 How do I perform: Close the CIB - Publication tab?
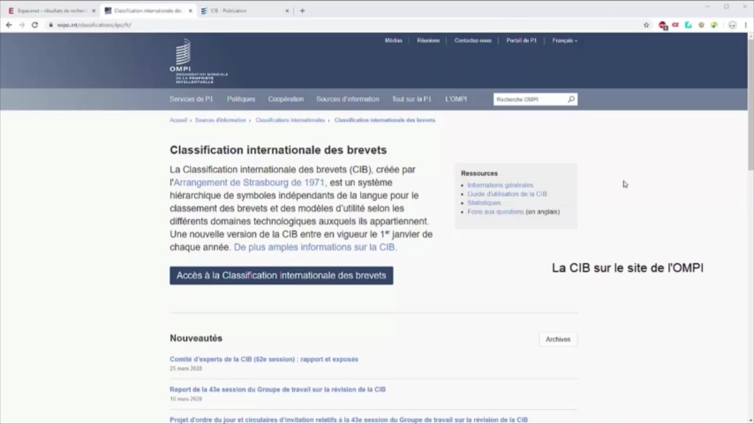[287, 11]
